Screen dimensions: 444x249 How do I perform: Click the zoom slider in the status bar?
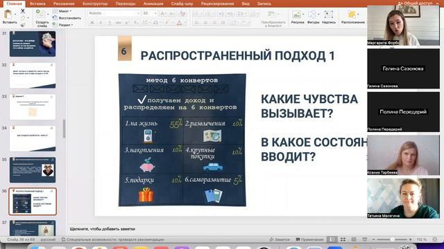(392, 239)
